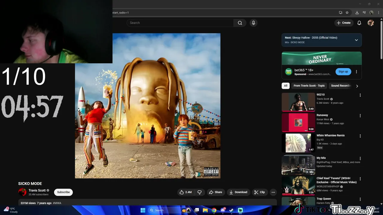
Task: Open Runaway video thumbnail
Action: [298, 122]
